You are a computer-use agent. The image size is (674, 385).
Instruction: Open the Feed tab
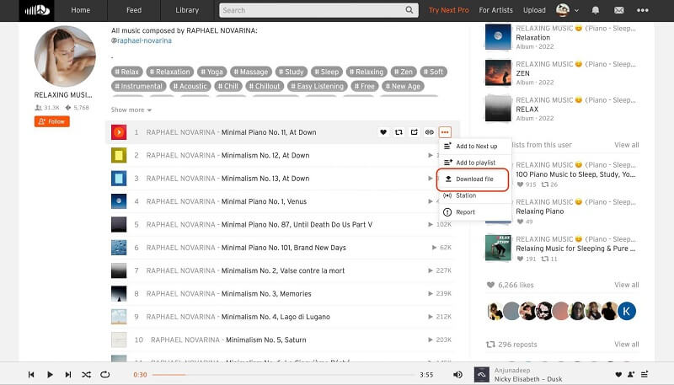pyautogui.click(x=134, y=10)
